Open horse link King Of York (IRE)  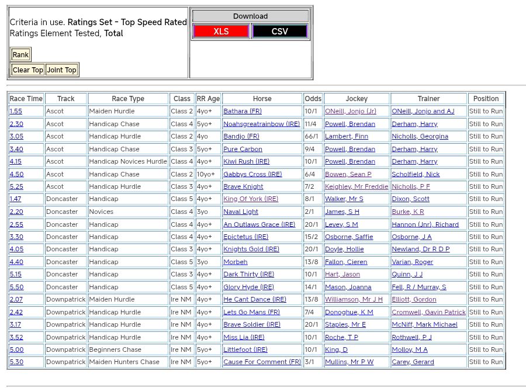(251, 199)
